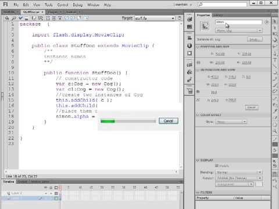Click the Add new item icon in script toolbar
Screen dimensions: 279x209
tap(7, 18)
